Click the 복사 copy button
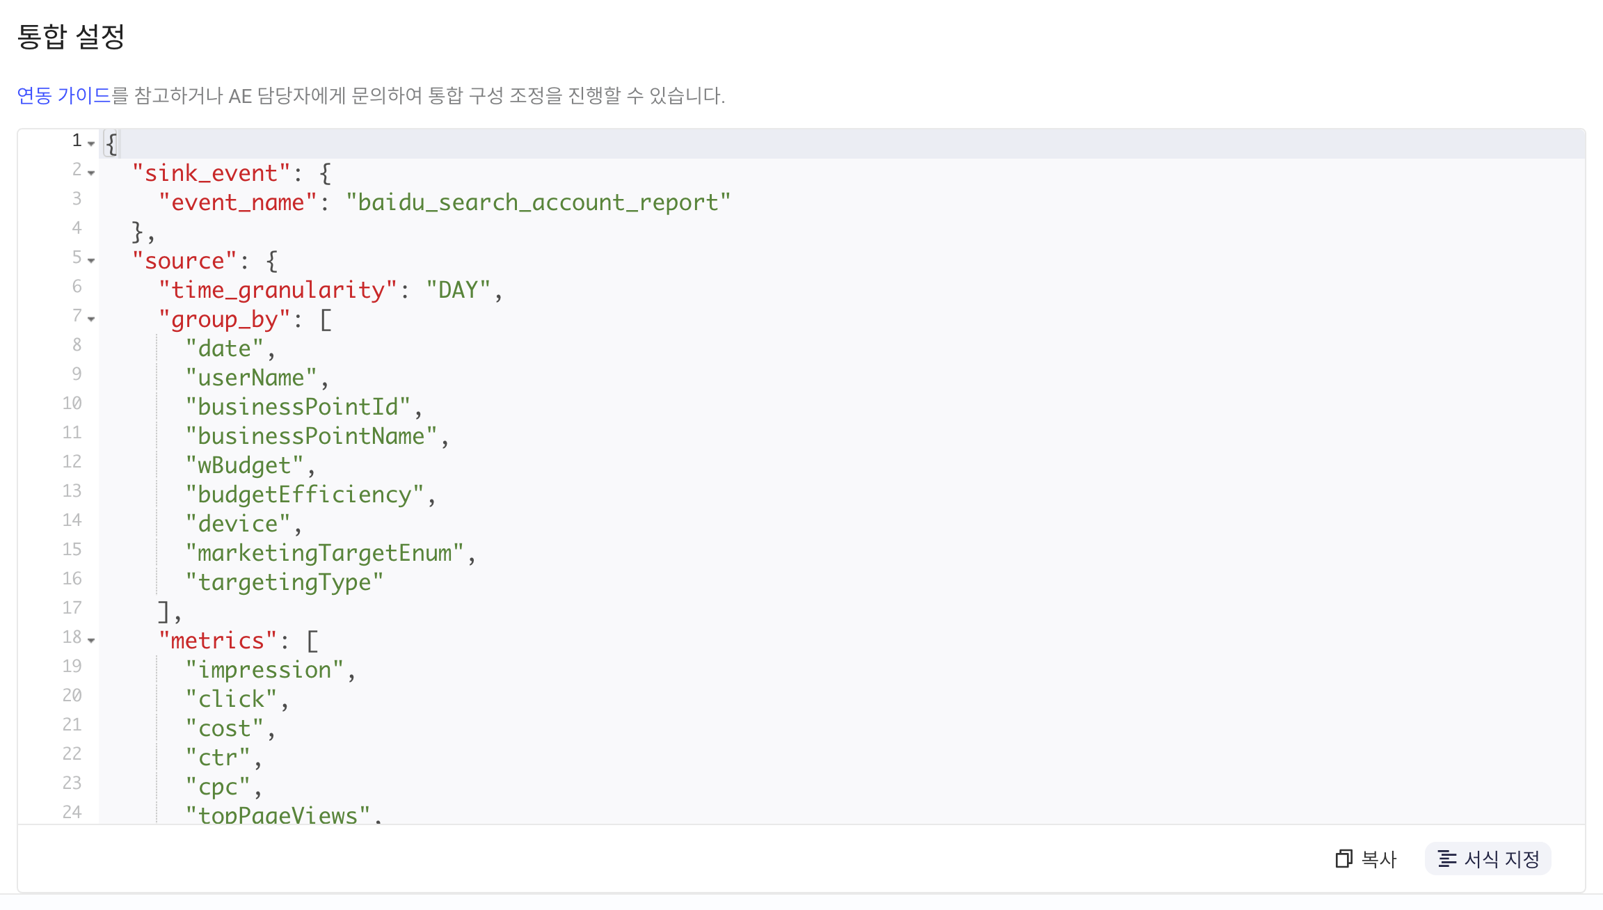1603x910 pixels. pyautogui.click(x=1366, y=859)
